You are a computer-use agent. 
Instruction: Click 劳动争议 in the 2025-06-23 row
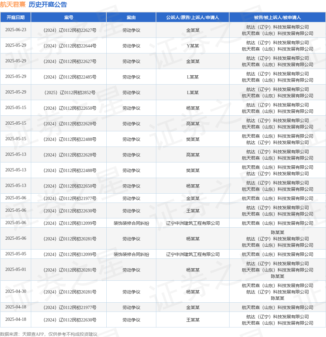(131, 30)
